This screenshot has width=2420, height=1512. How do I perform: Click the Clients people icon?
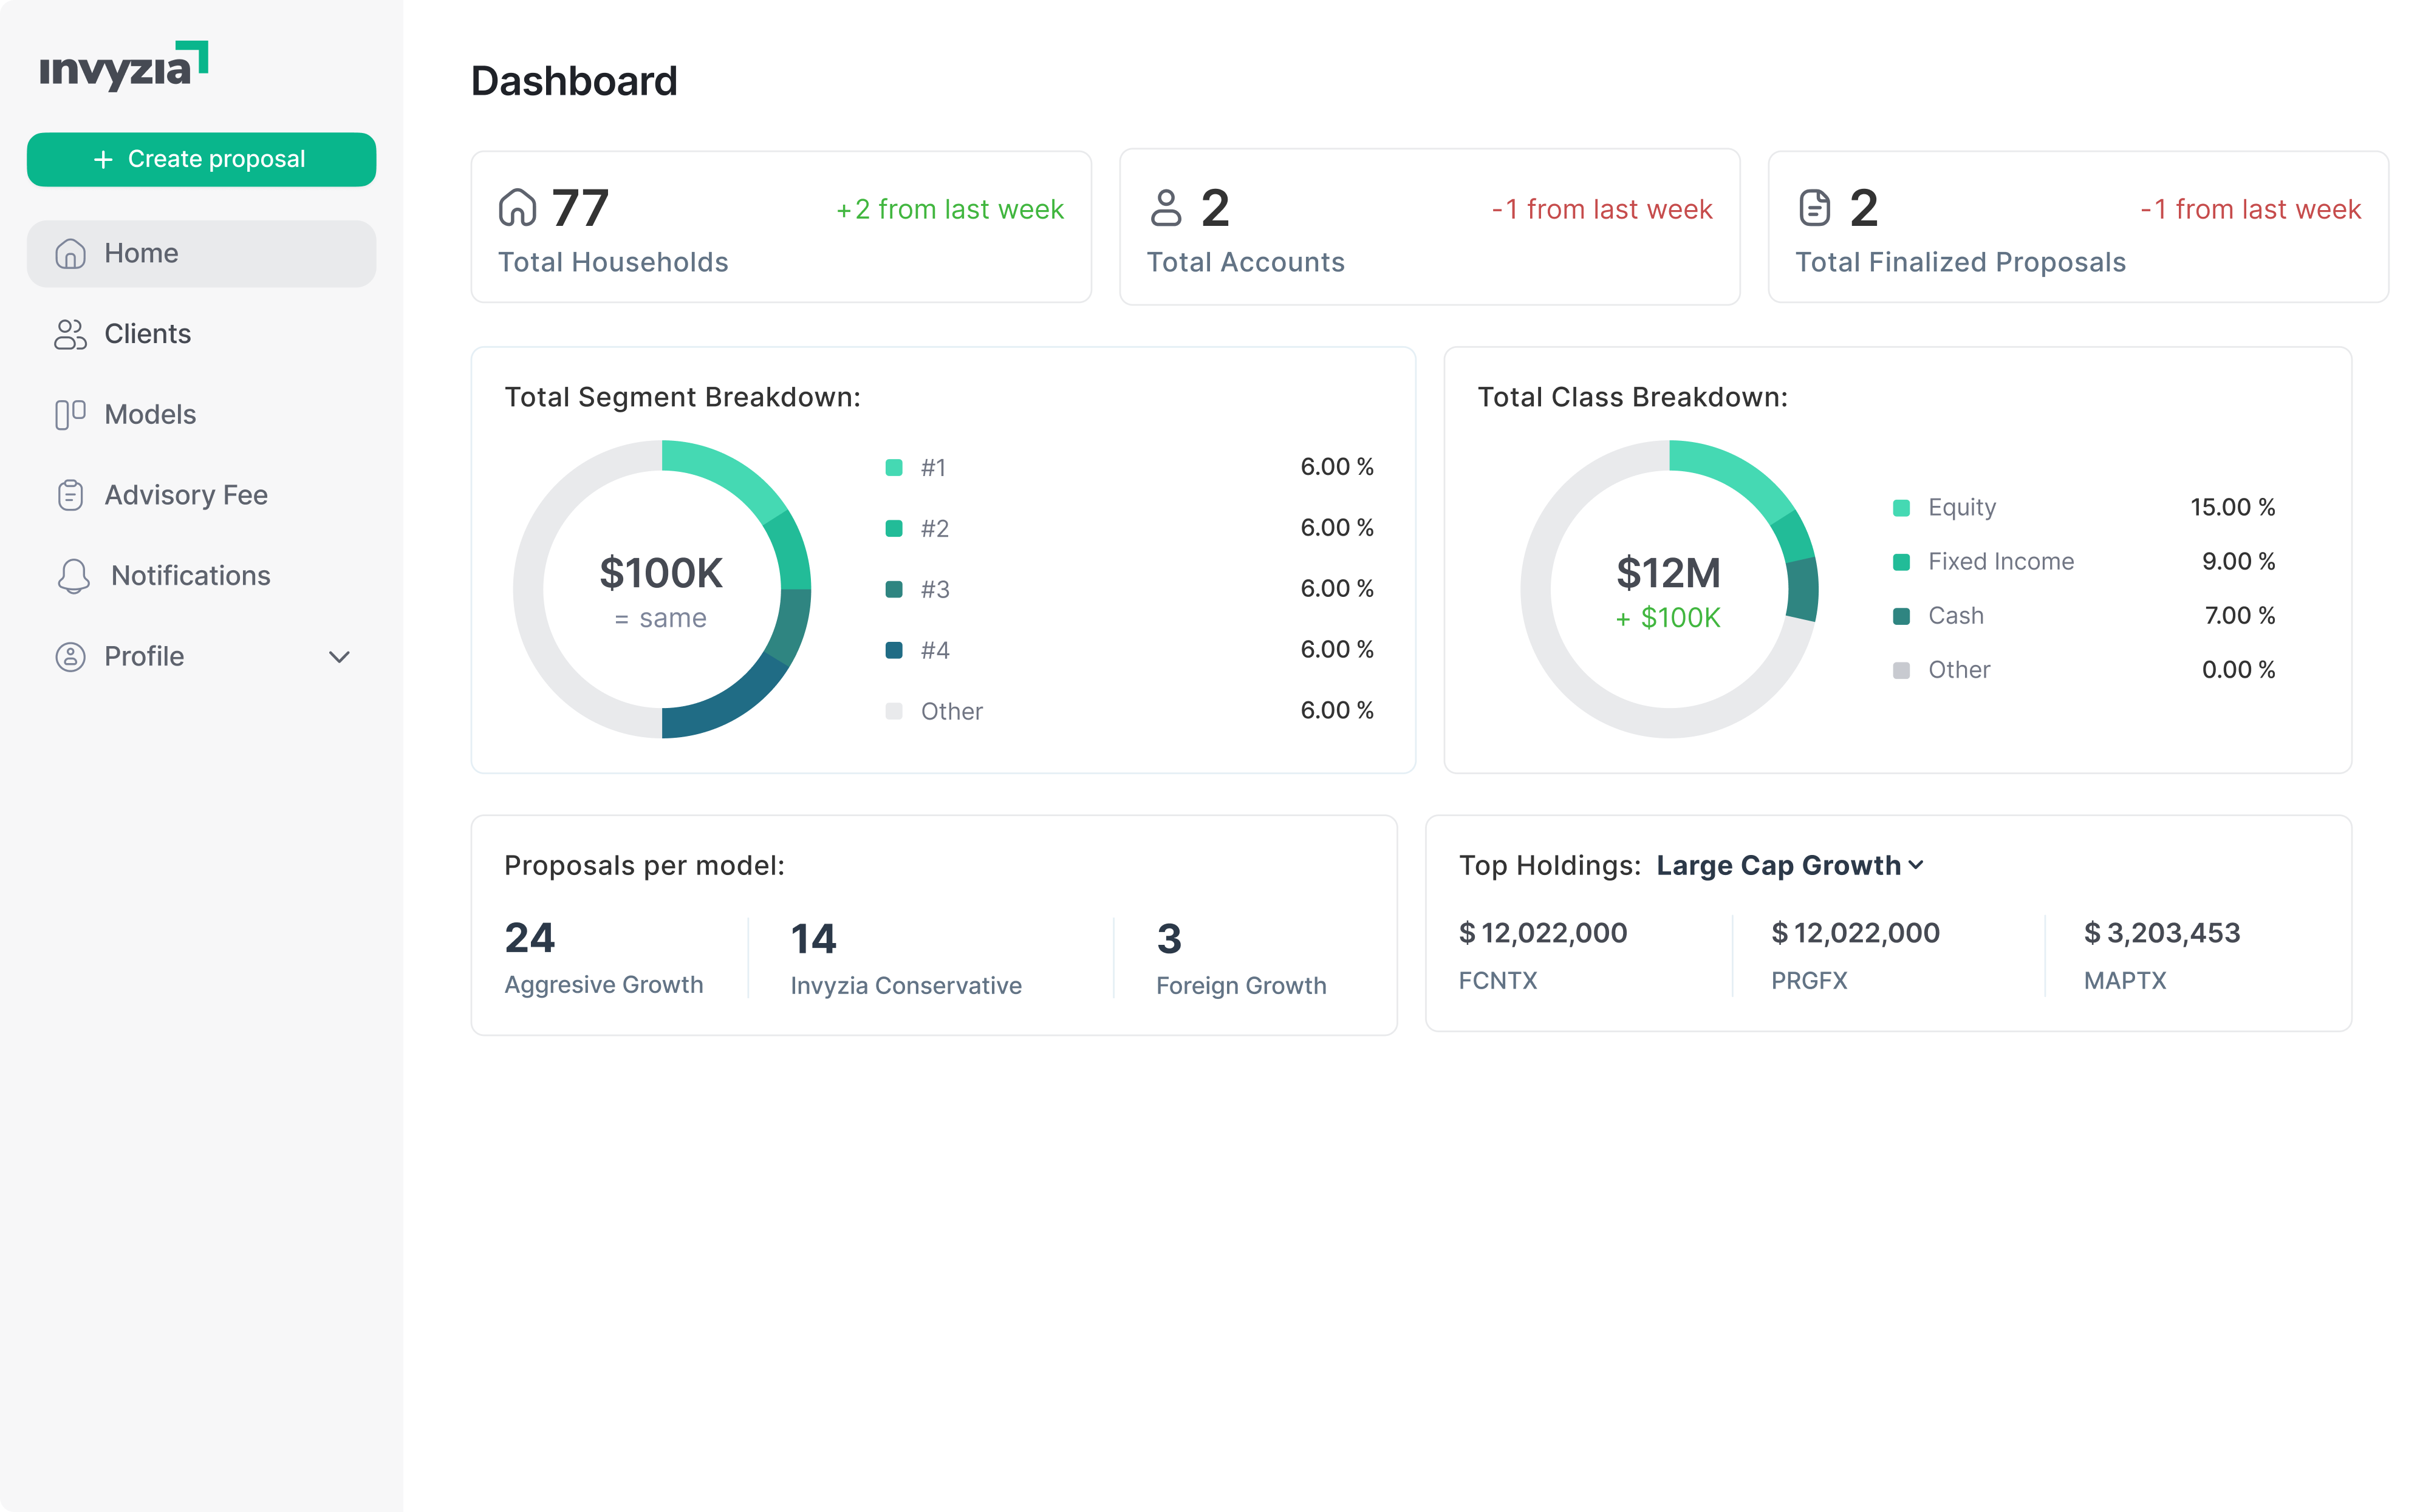click(x=70, y=334)
